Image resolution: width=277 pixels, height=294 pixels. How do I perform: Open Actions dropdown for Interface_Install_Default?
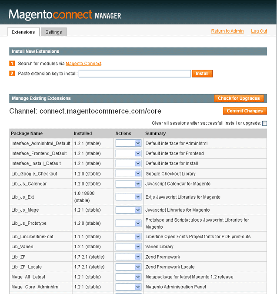128,163
